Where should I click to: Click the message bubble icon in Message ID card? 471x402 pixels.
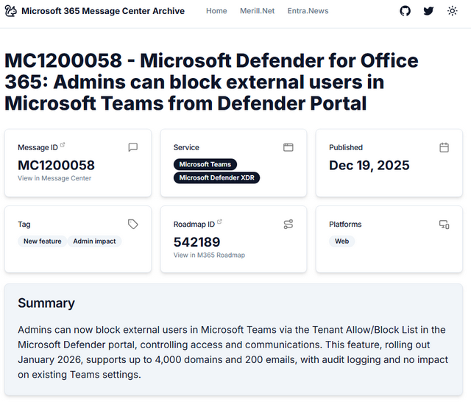(132, 147)
